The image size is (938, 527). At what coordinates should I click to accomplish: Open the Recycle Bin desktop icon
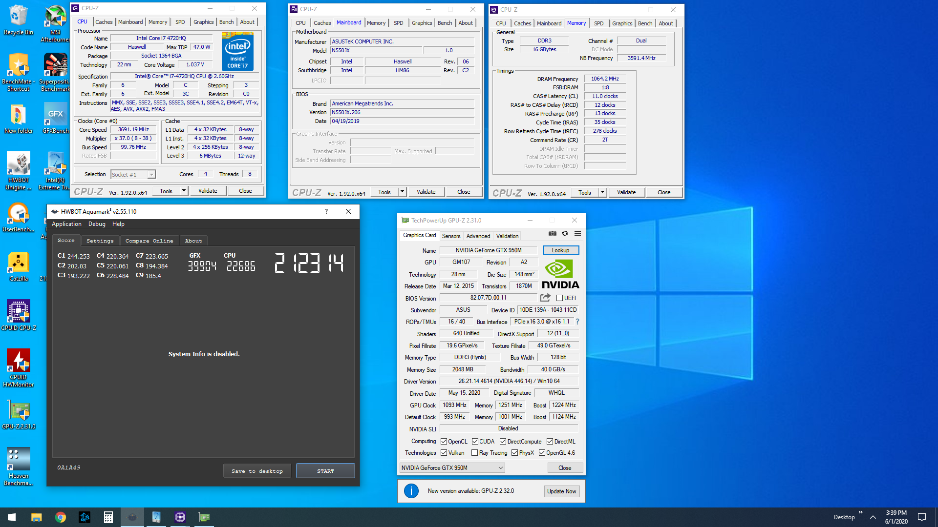[x=19, y=20]
